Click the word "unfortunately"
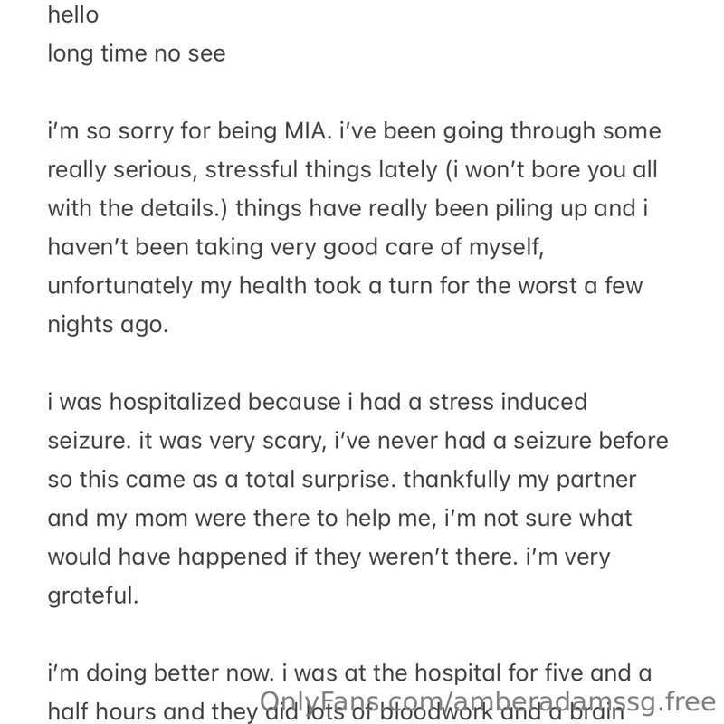This screenshot has height=724, width=724. click(120, 286)
